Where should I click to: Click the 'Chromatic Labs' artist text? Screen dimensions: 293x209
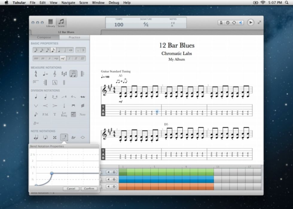[177, 53]
